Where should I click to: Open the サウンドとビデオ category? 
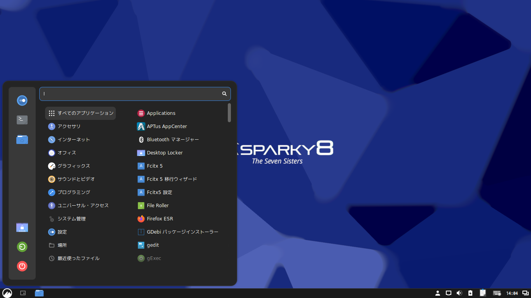(x=80, y=179)
